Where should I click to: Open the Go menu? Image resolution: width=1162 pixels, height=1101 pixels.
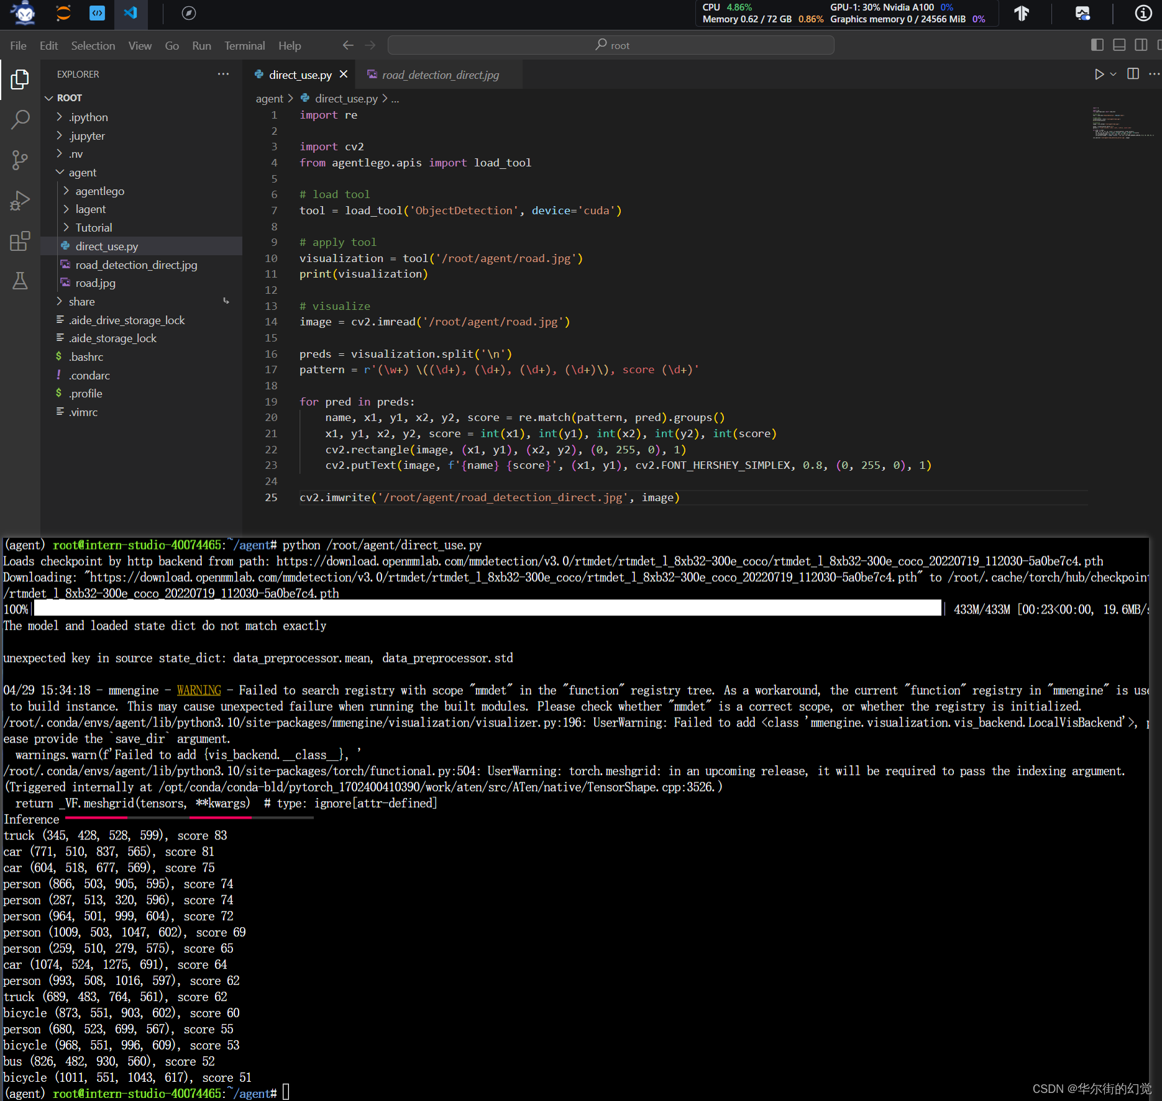click(x=172, y=45)
